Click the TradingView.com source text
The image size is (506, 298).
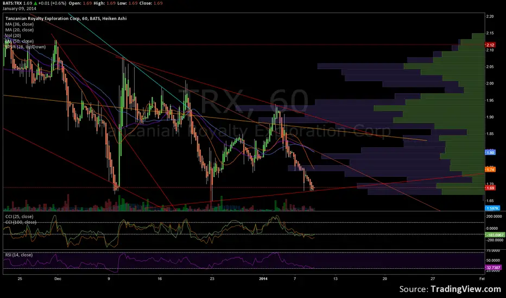(466, 289)
